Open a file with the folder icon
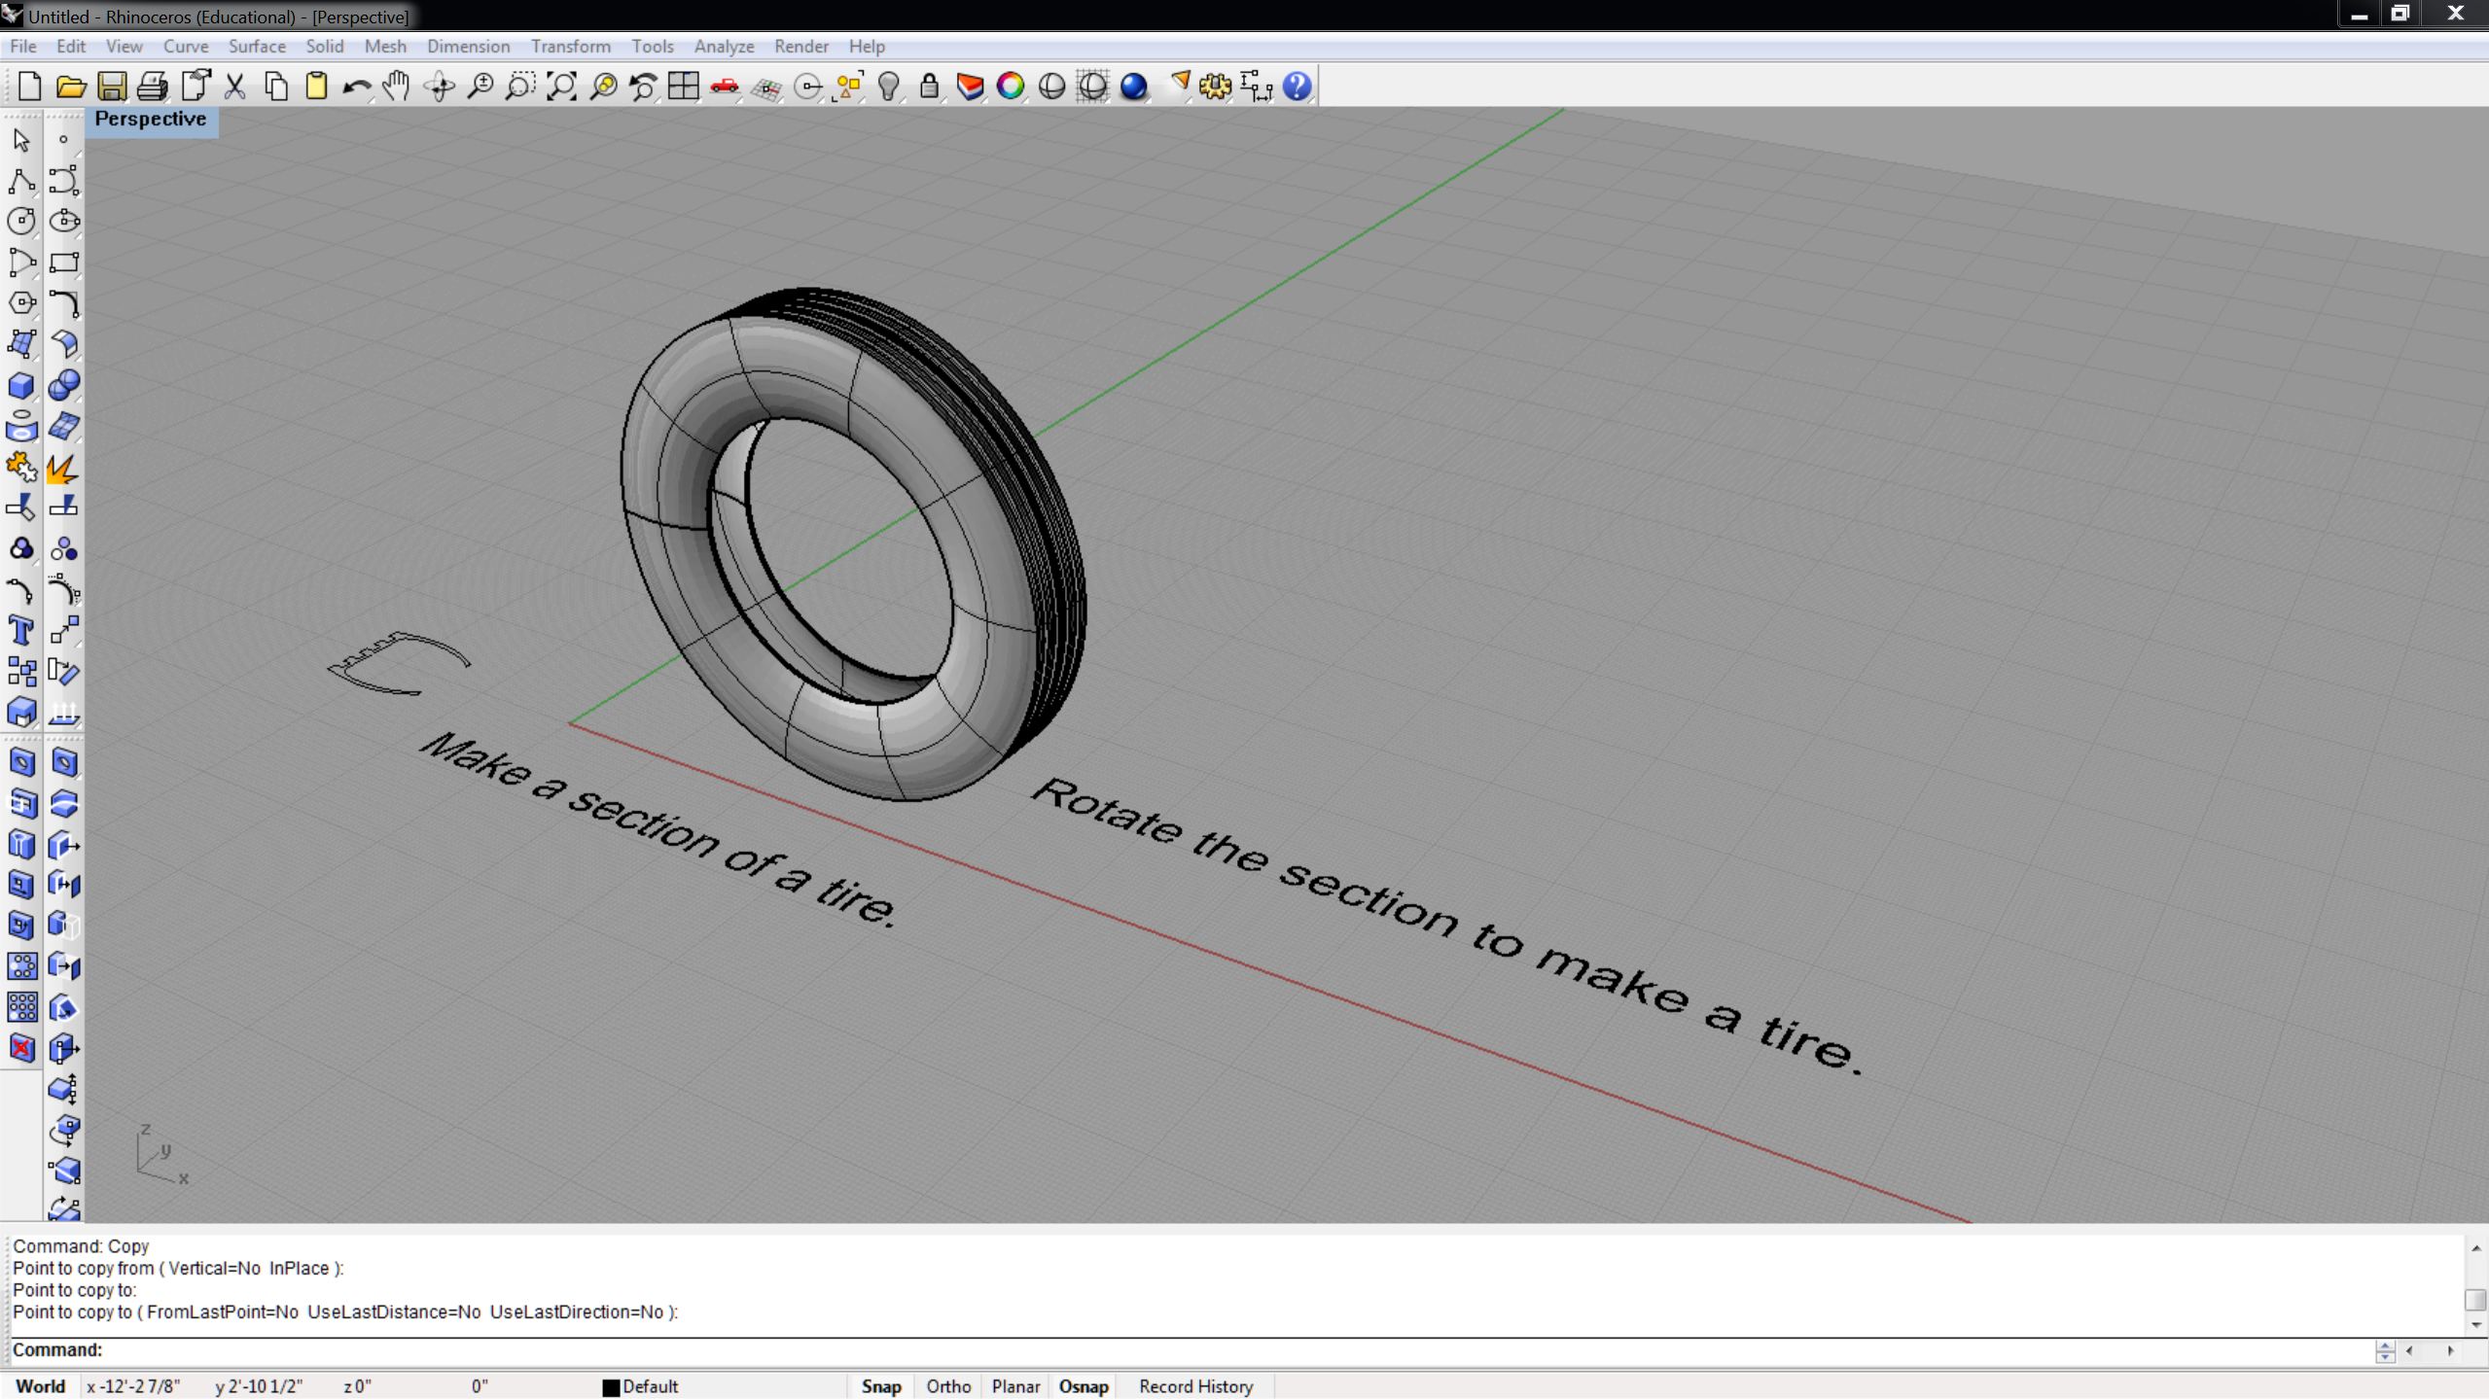 [70, 87]
